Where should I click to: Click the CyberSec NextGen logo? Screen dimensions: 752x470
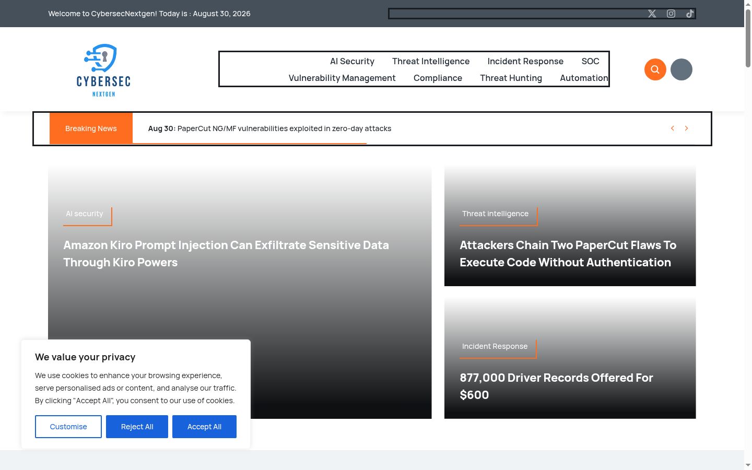point(103,70)
